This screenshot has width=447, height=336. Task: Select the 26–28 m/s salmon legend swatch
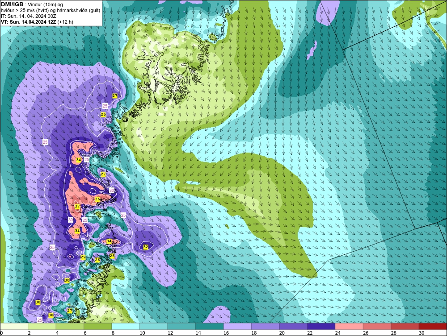pyautogui.click(x=377, y=326)
